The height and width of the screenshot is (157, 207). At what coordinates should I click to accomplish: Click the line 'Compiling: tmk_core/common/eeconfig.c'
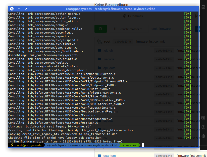click(x=41, y=33)
